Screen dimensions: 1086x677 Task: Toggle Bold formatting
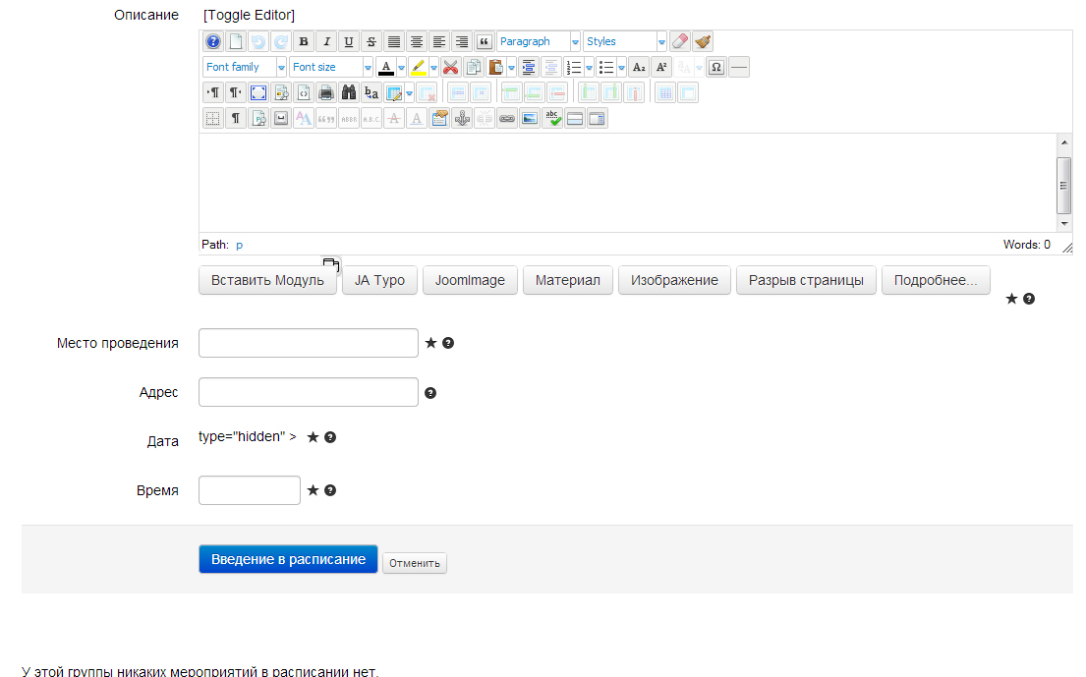coord(304,41)
